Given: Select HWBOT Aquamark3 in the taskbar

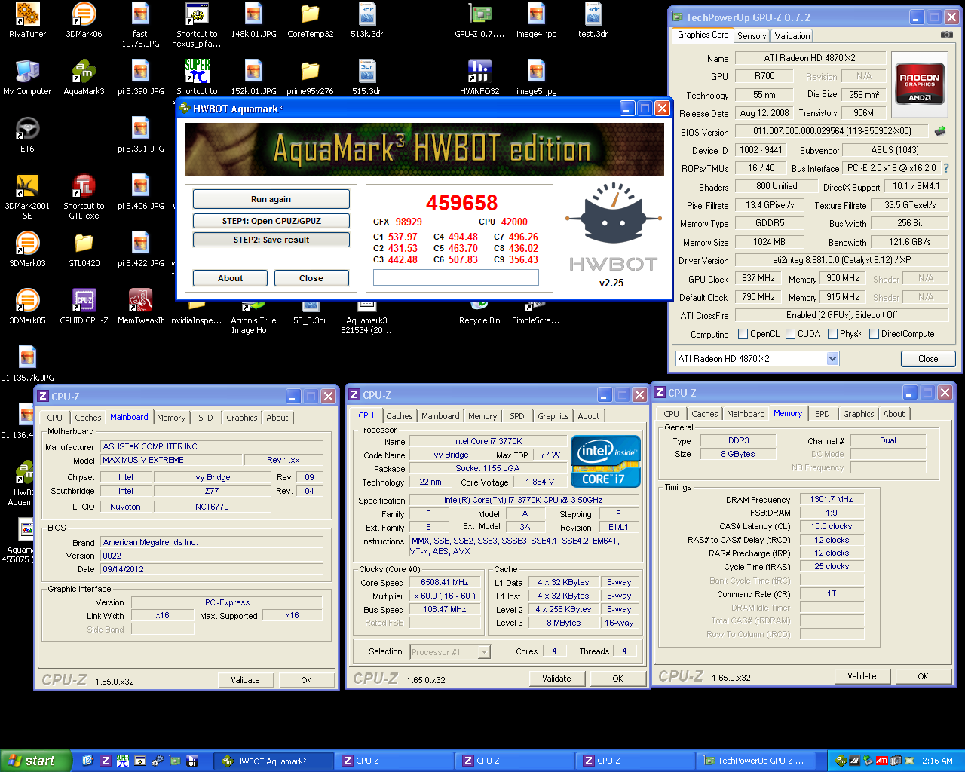Looking at the screenshot, I should pyautogui.click(x=273, y=761).
